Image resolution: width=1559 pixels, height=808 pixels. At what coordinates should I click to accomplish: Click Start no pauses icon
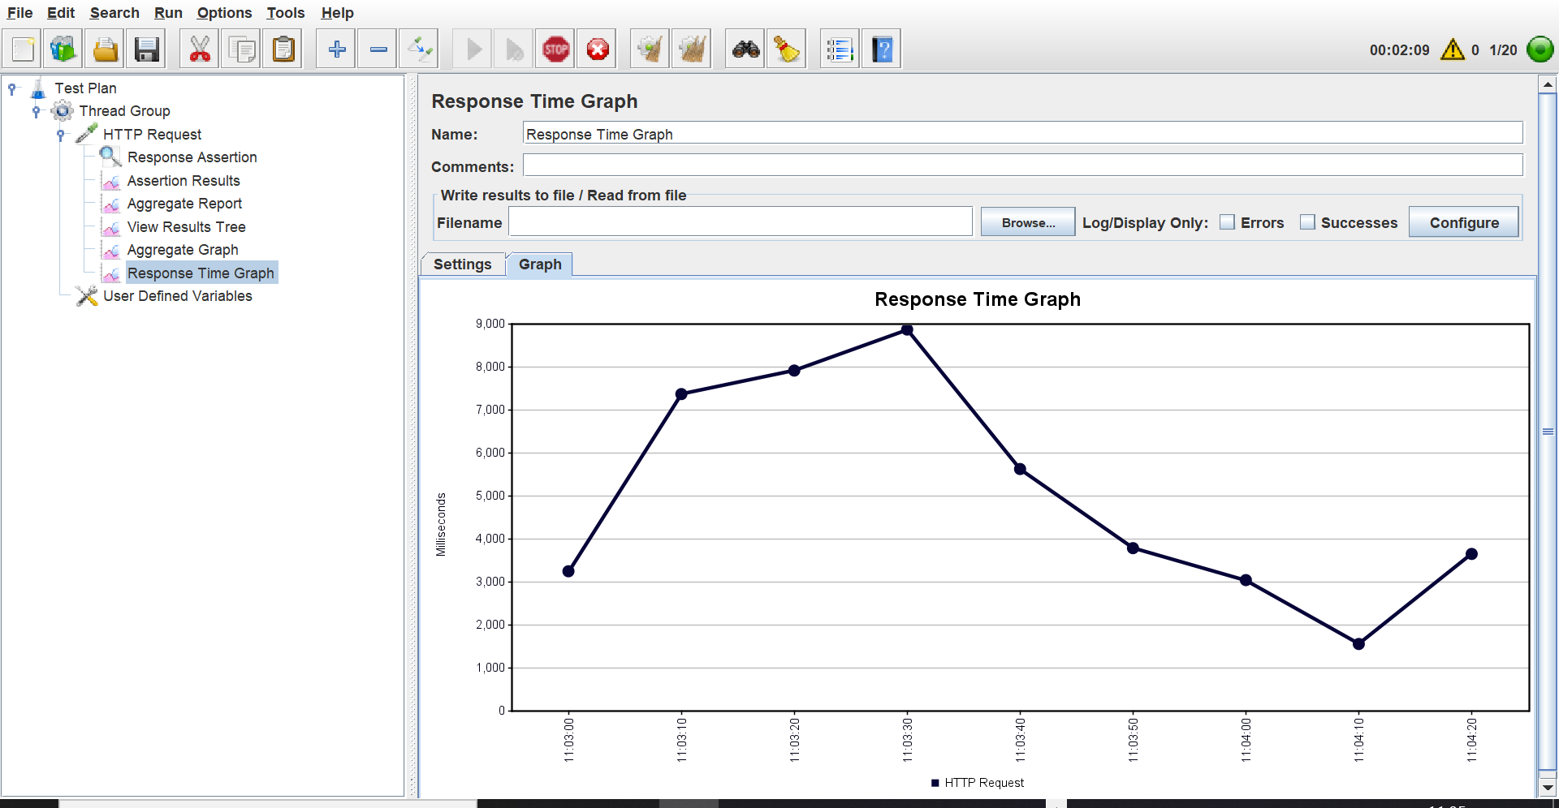pos(515,49)
